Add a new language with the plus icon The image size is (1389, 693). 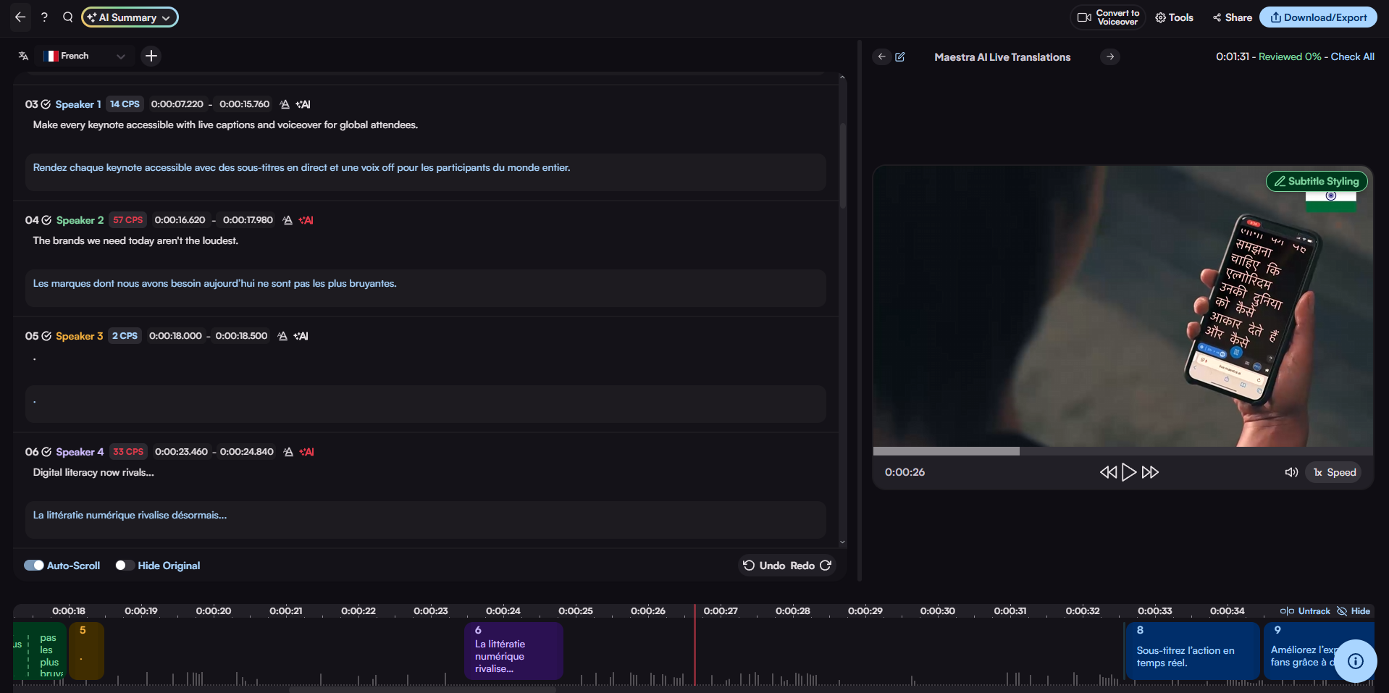pos(151,56)
